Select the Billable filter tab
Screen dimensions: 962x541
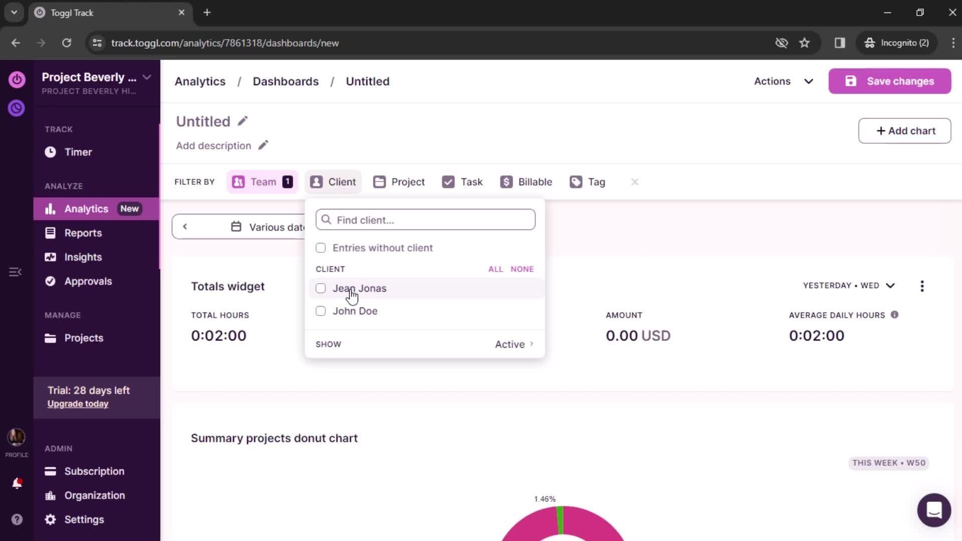[x=527, y=182]
